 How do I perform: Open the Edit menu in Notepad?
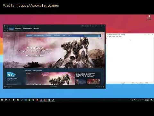pyautogui.click(x=110, y=36)
